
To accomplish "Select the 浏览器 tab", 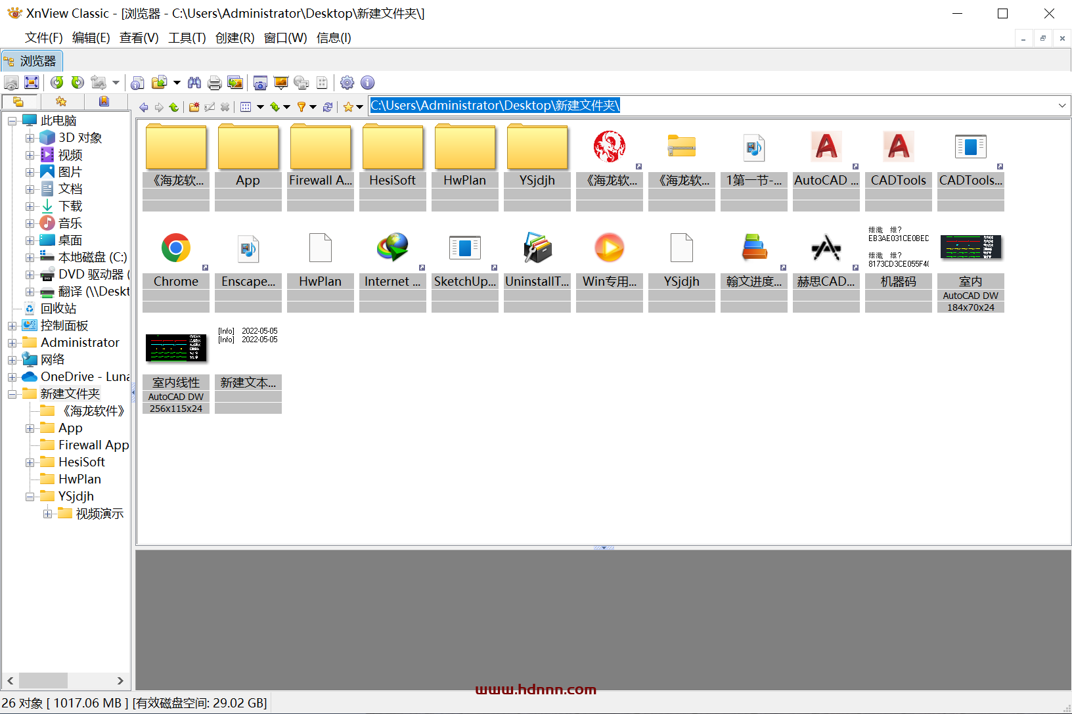I will [x=32, y=61].
